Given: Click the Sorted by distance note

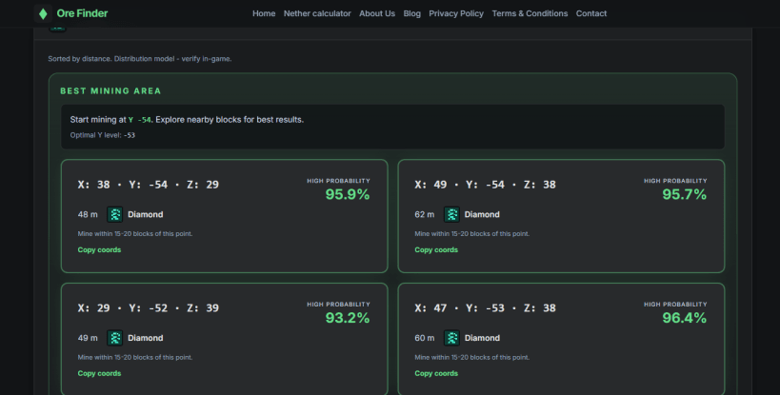Looking at the screenshot, I should (x=140, y=59).
